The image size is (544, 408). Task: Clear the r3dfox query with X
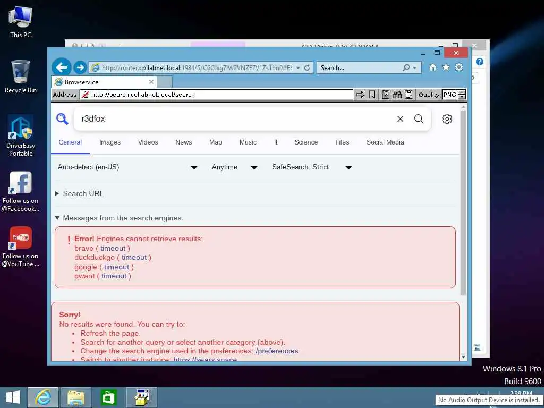click(401, 119)
